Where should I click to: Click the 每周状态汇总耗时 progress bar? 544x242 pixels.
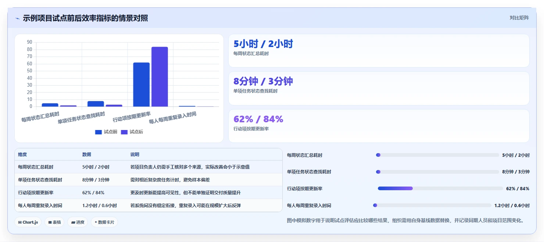(437, 155)
